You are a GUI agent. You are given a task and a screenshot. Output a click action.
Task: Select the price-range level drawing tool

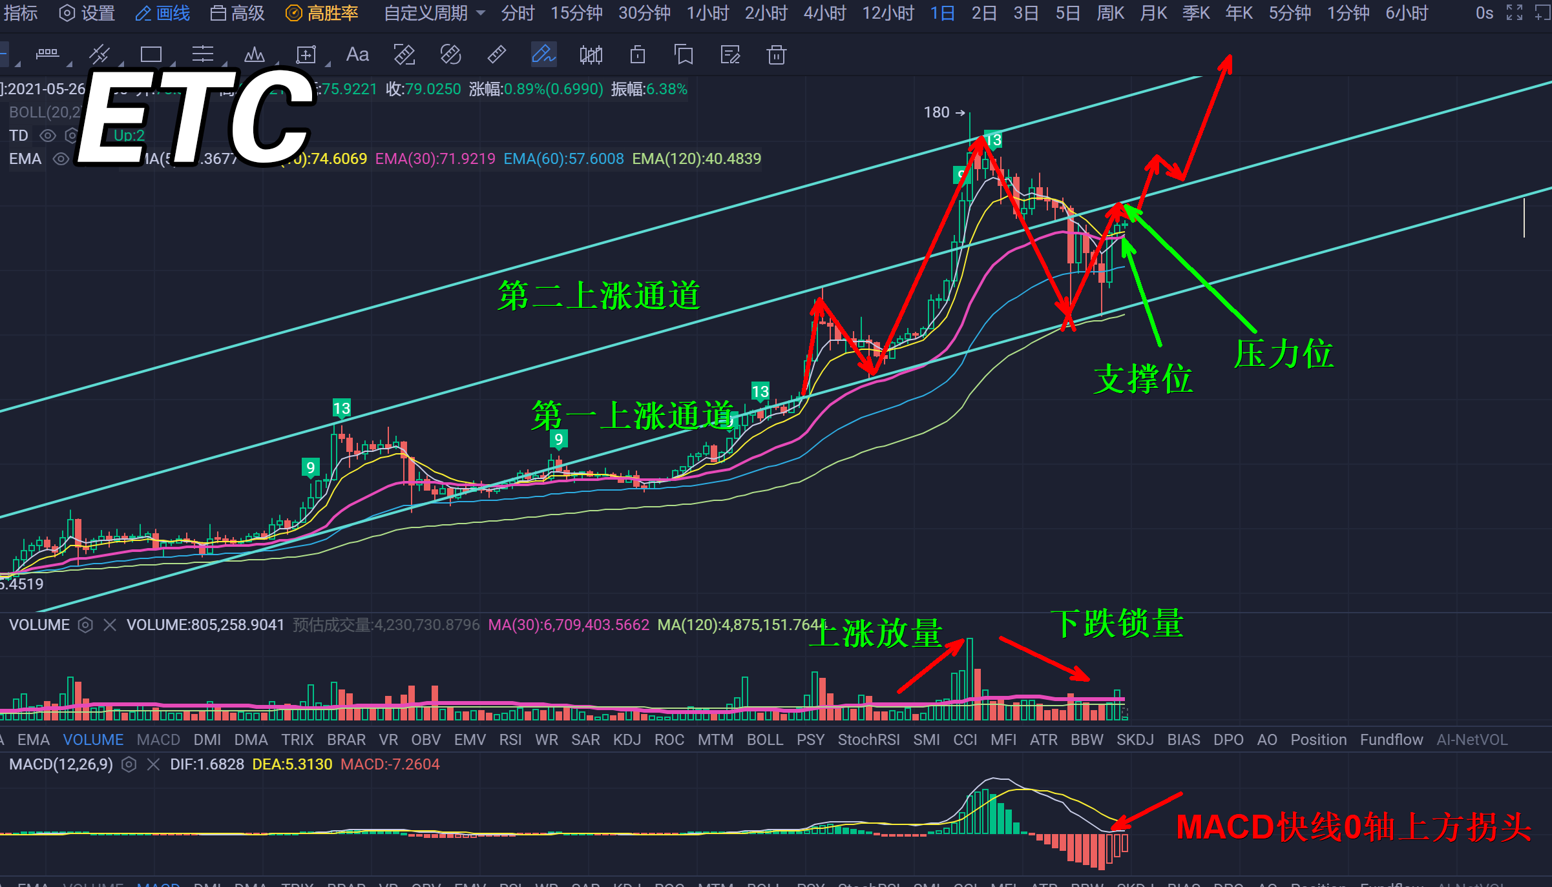pos(47,54)
